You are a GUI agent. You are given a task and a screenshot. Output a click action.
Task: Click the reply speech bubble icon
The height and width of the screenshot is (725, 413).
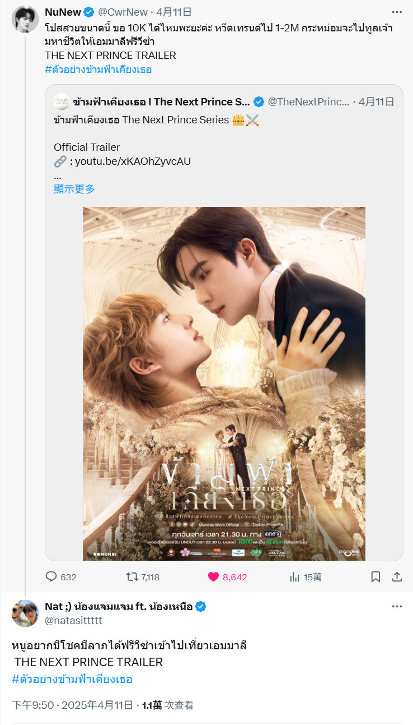click(51, 577)
